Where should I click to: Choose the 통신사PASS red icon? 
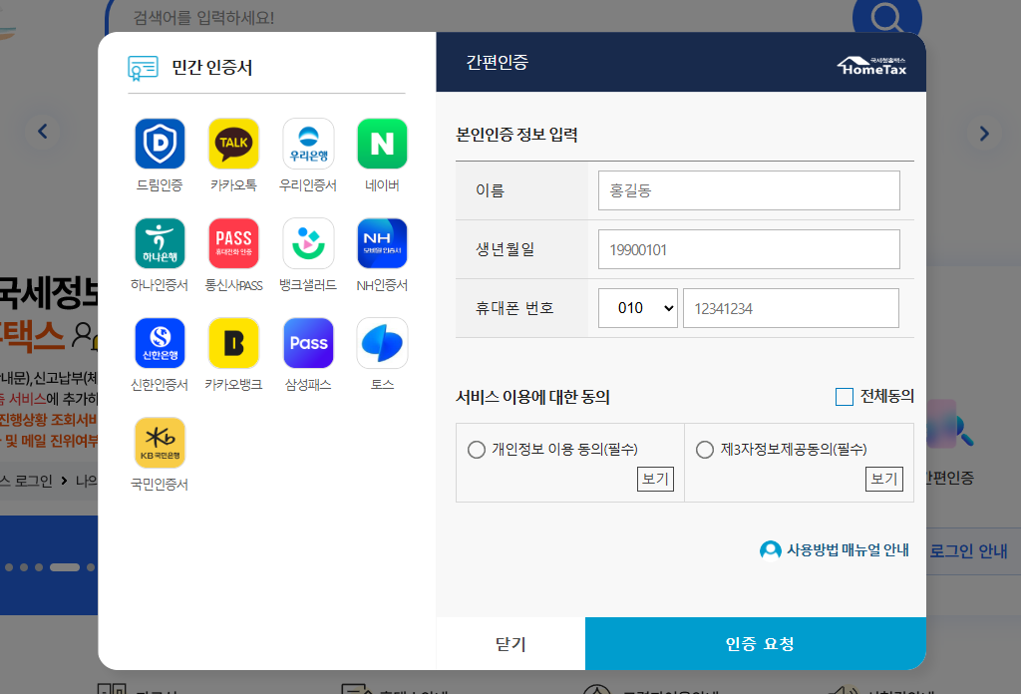233,243
